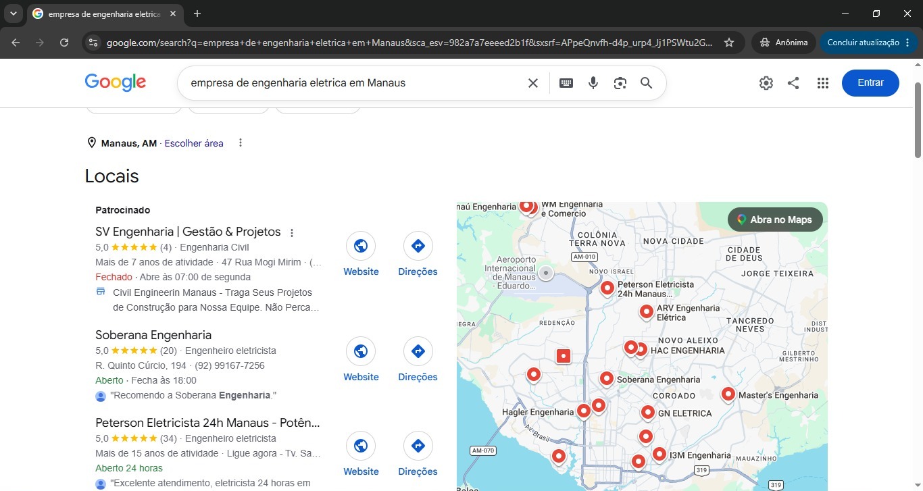Click the magnifier search button
The image size is (923, 491).
(x=647, y=83)
